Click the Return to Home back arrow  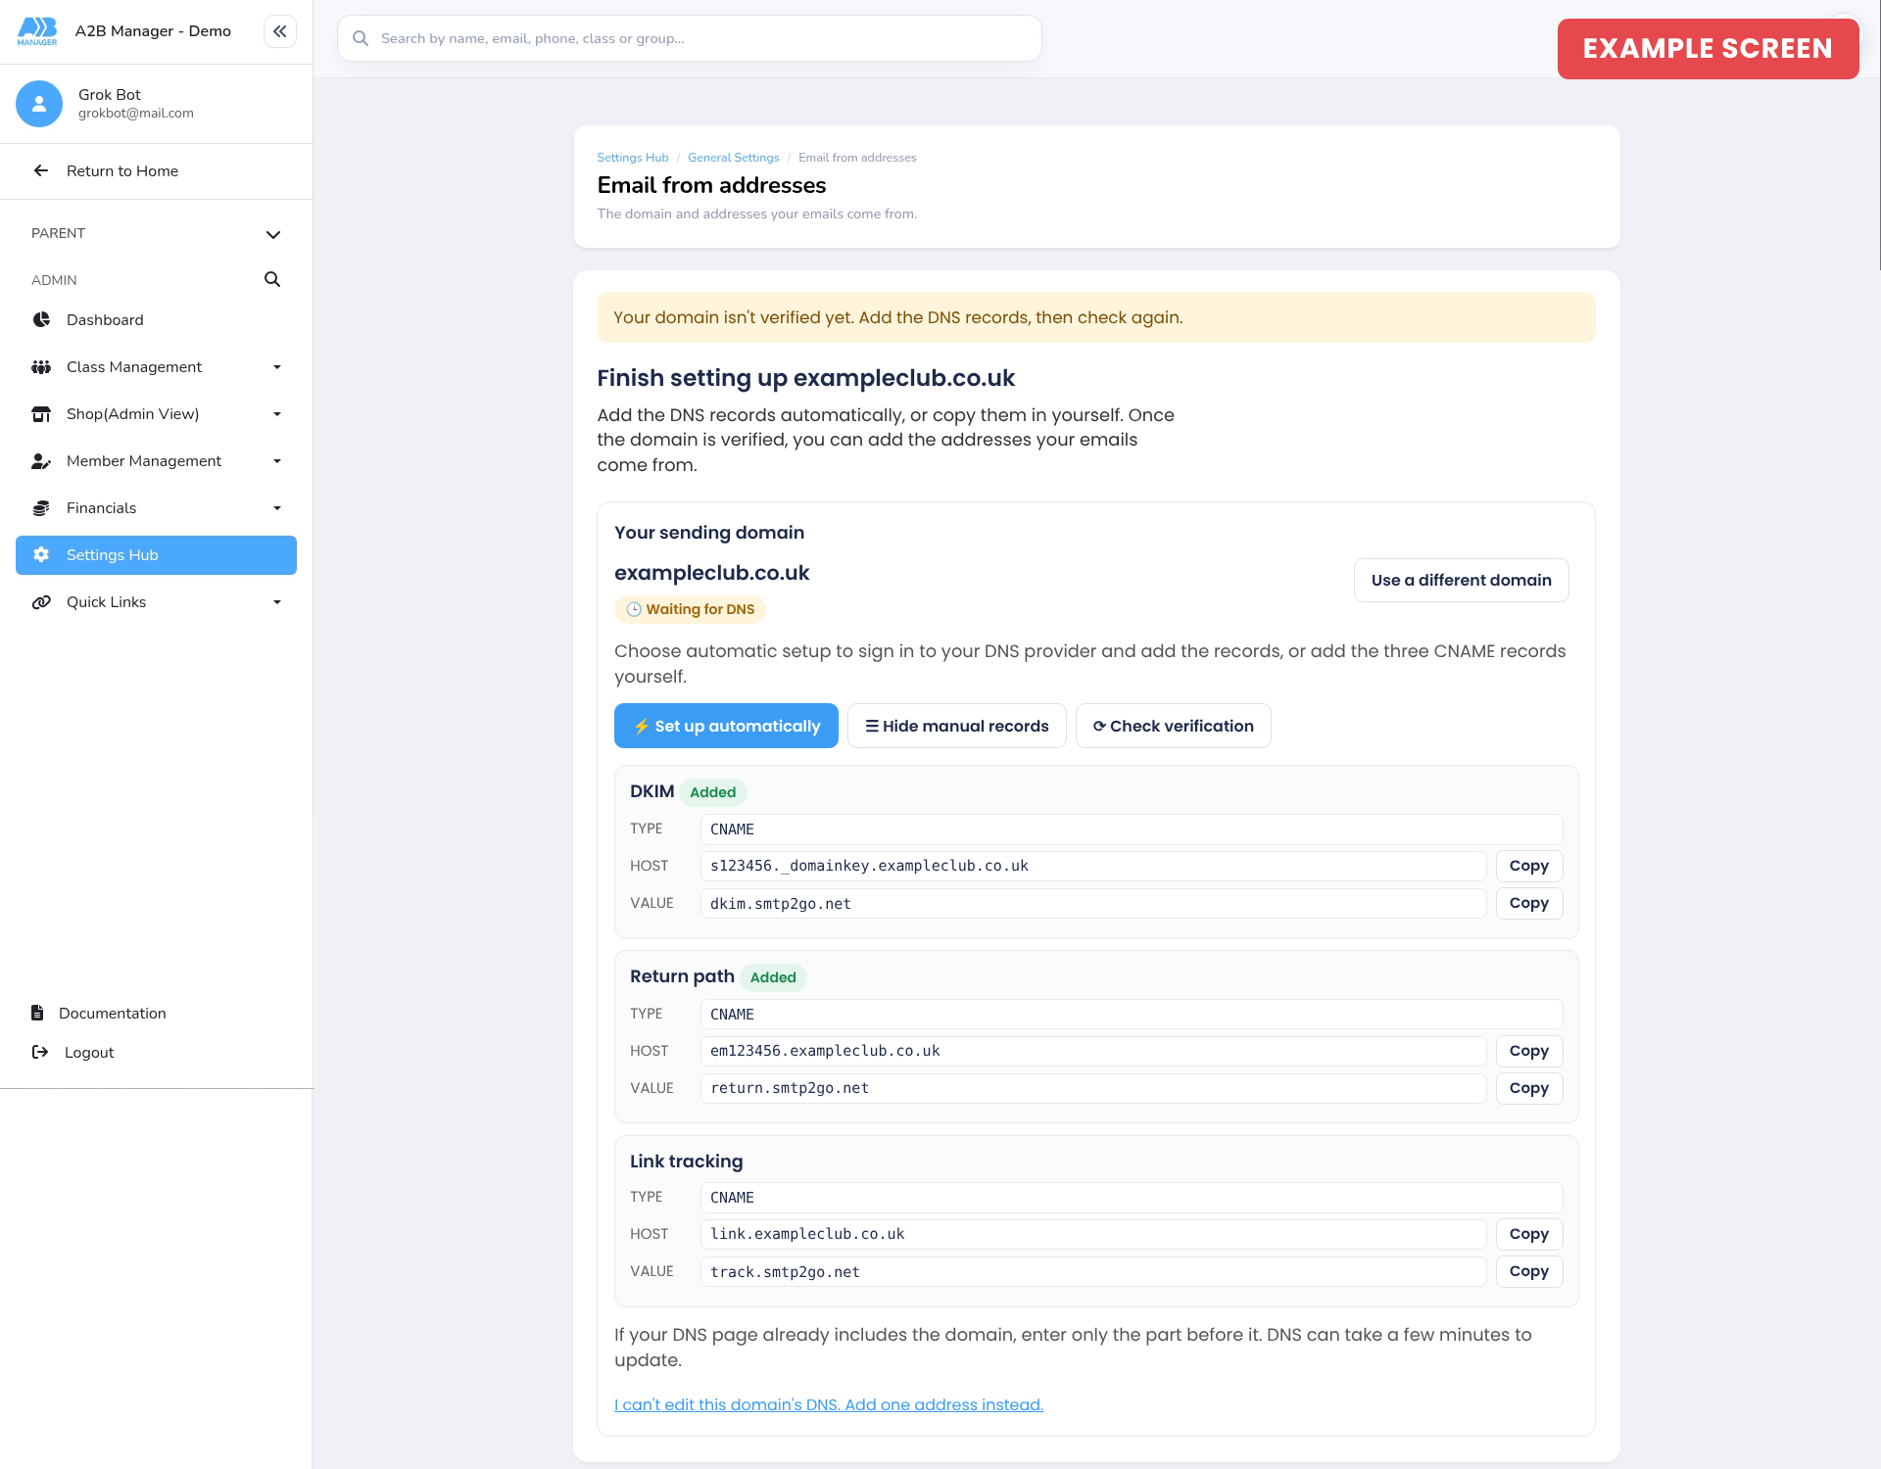coord(41,171)
